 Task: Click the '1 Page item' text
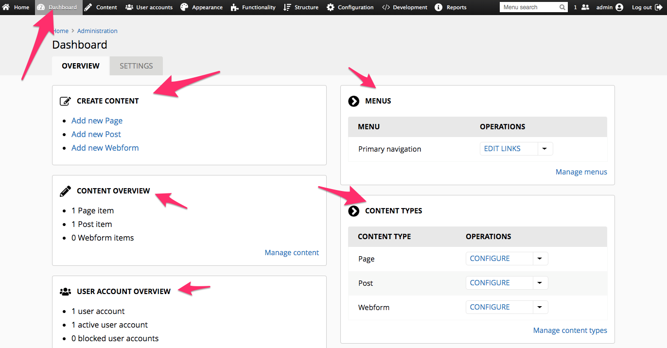pyautogui.click(x=92, y=210)
